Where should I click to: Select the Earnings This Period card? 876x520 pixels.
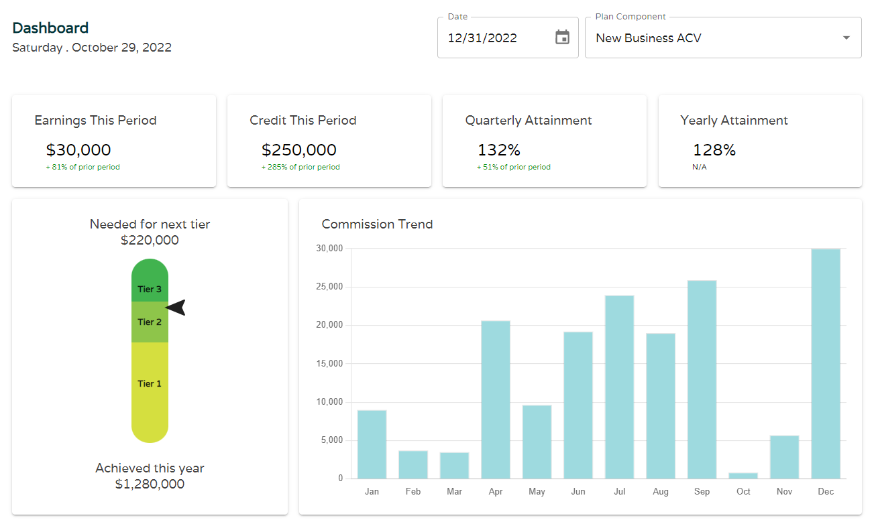click(113, 141)
